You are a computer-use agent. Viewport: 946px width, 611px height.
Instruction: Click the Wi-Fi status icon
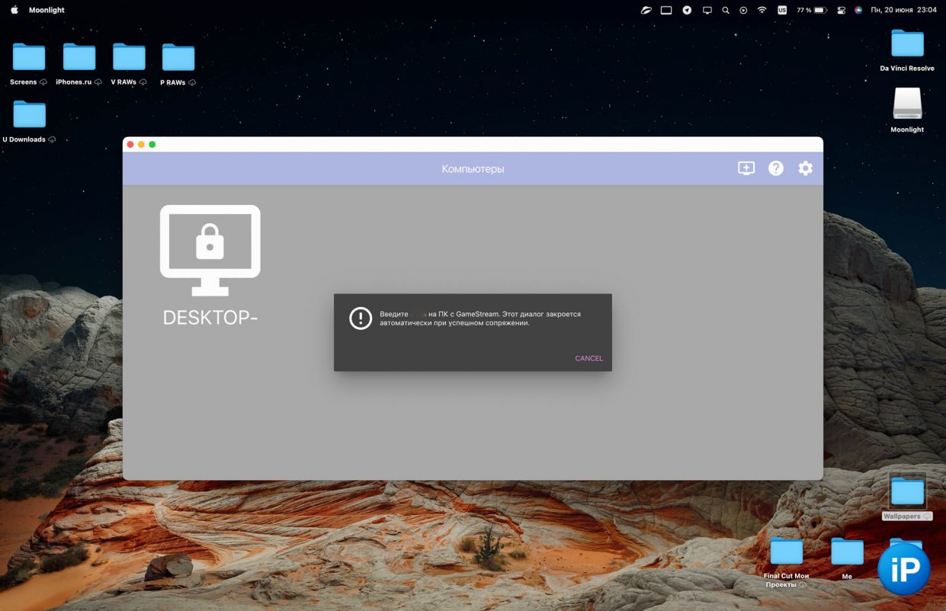pos(762,10)
